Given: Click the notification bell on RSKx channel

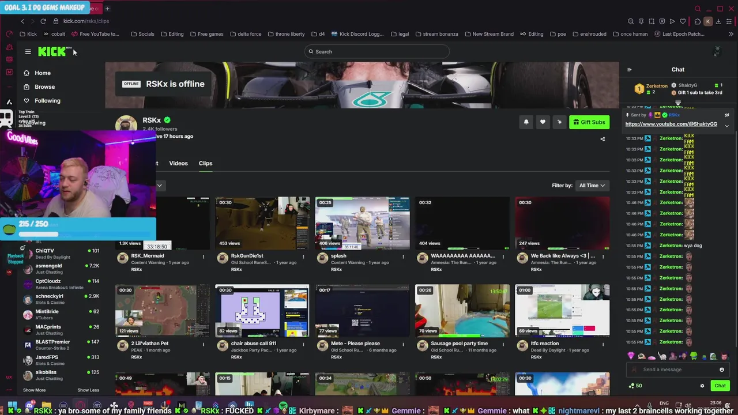Looking at the screenshot, I should point(526,122).
